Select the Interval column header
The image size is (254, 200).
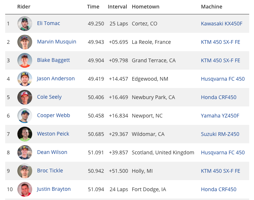tap(117, 7)
